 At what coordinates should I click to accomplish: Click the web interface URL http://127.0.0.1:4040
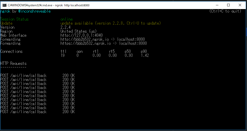click(x=82, y=35)
